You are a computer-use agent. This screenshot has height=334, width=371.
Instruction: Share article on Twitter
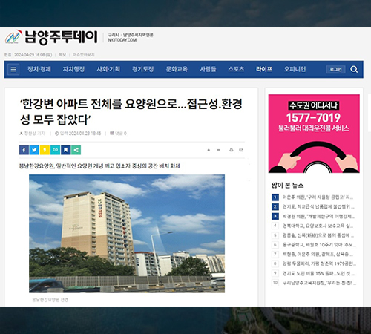pos(34,150)
